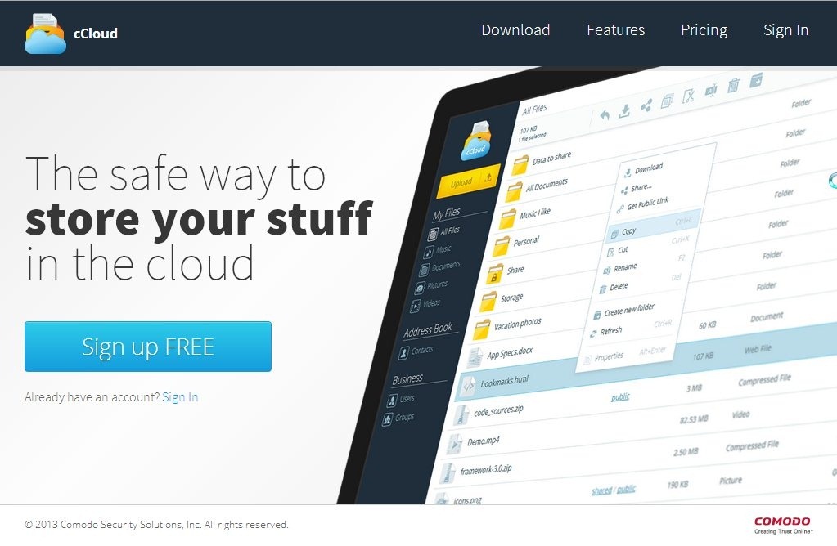837x546 pixels.
Task: Select Videos in the My Files sidebar
Action: pos(425,304)
